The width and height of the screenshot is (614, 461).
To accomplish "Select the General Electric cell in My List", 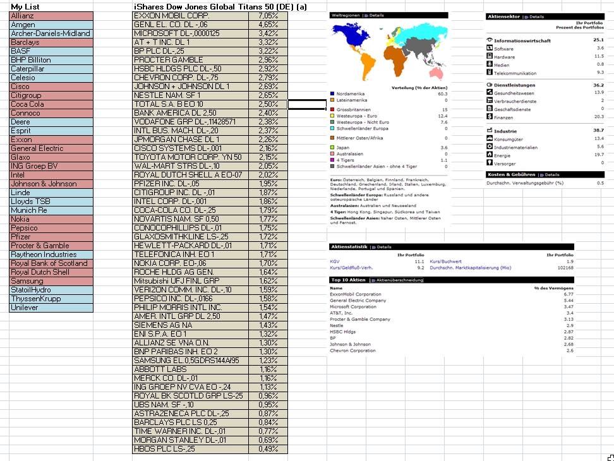I will [51, 148].
